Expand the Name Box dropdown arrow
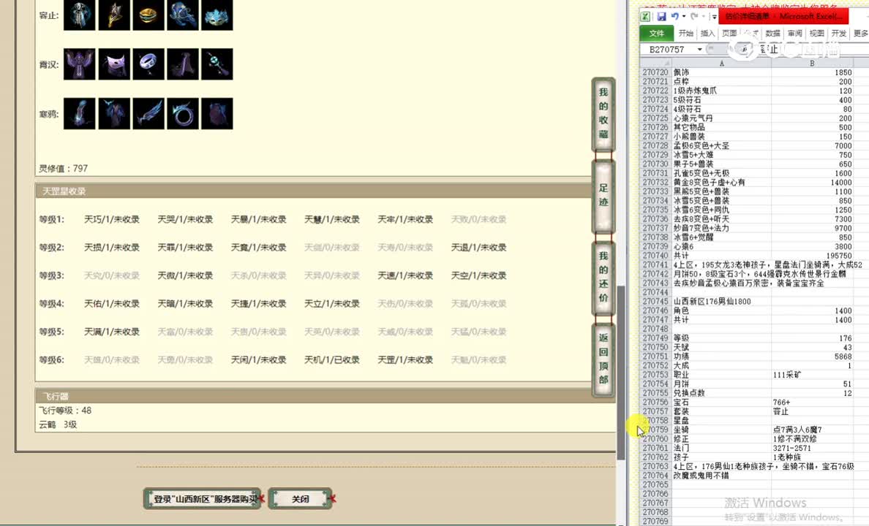The height and width of the screenshot is (526, 869). click(x=699, y=49)
